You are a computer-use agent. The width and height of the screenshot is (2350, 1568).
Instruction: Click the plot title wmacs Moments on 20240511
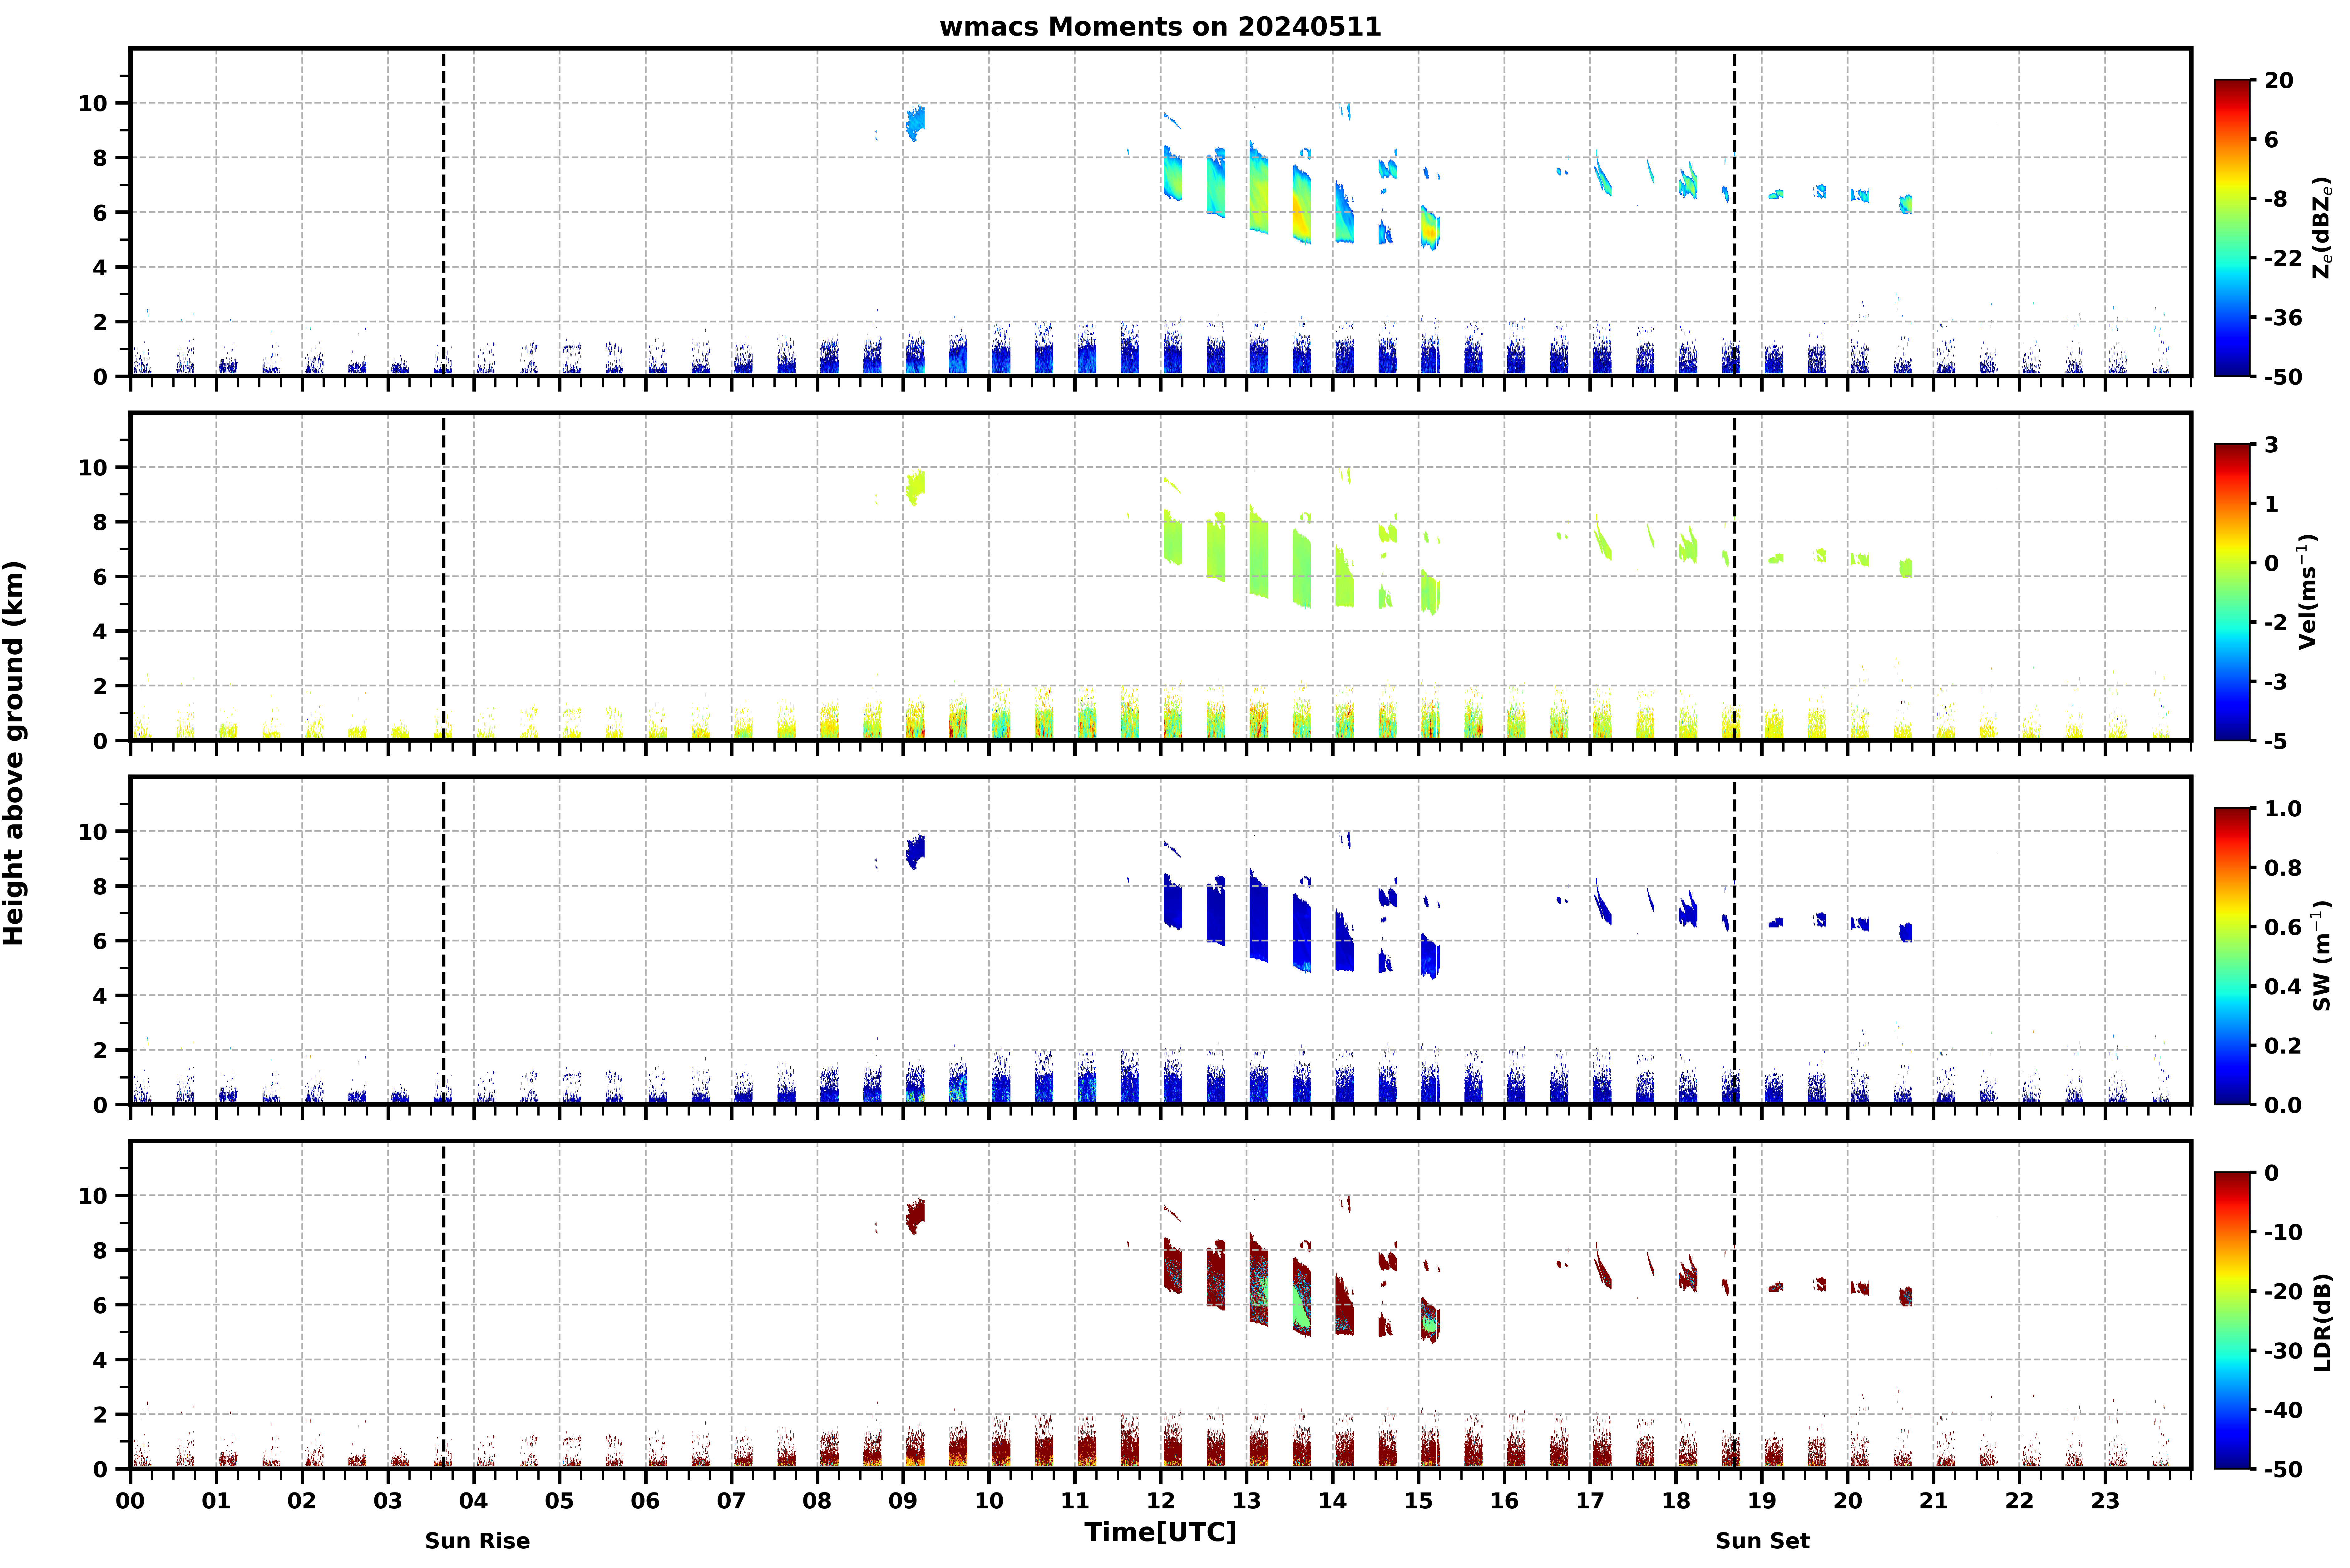tap(1160, 27)
